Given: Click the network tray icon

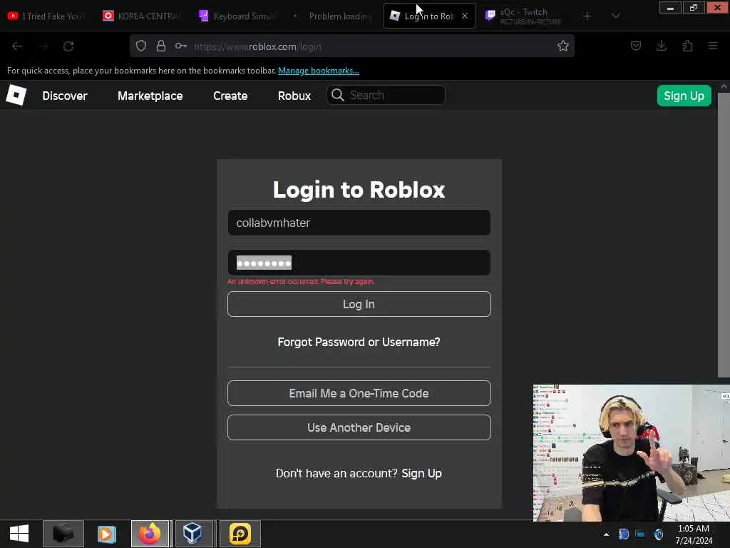Looking at the screenshot, I should [641, 534].
